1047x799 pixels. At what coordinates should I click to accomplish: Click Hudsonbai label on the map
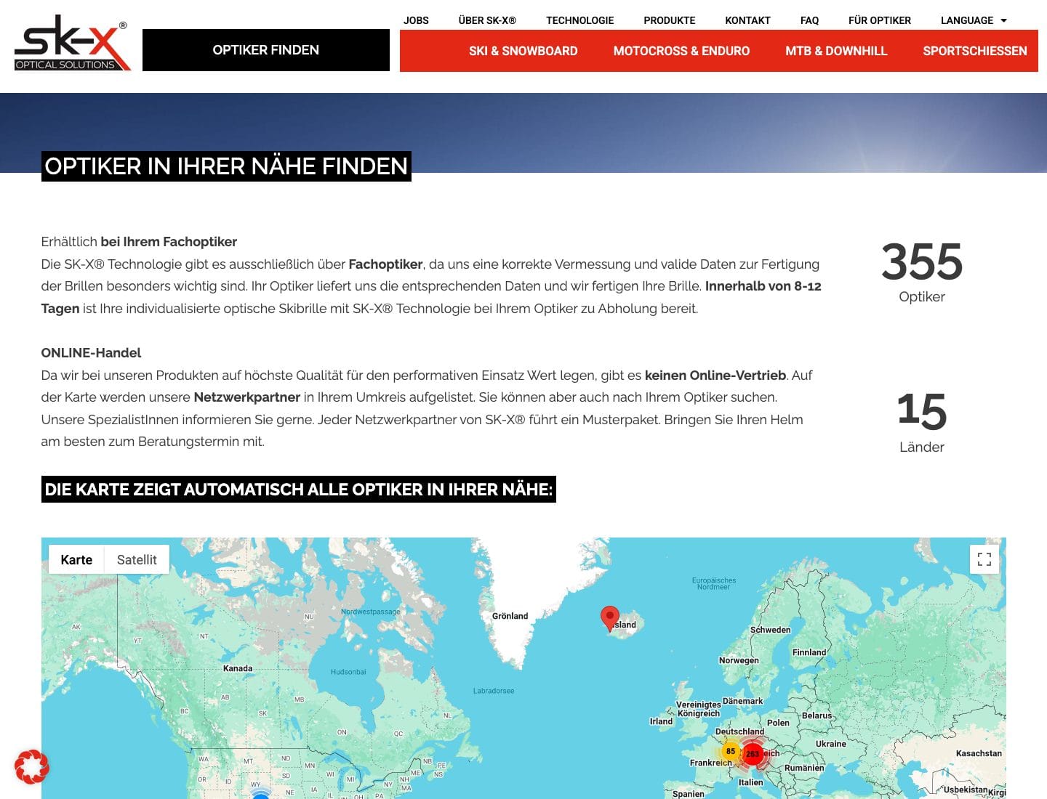(348, 672)
